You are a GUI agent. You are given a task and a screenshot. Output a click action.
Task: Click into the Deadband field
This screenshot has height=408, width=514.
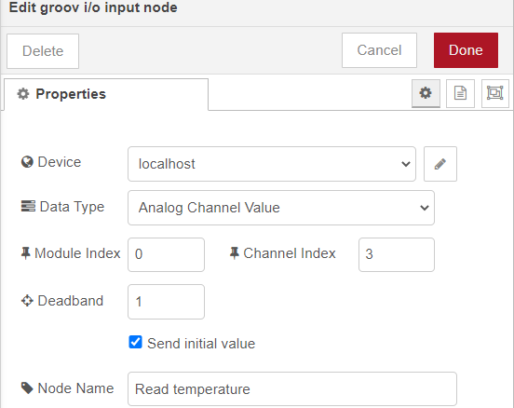coord(166,302)
